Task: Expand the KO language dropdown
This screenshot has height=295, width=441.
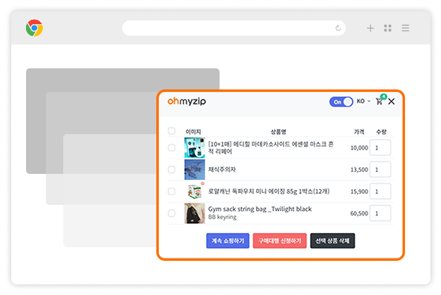Action: 363,101
